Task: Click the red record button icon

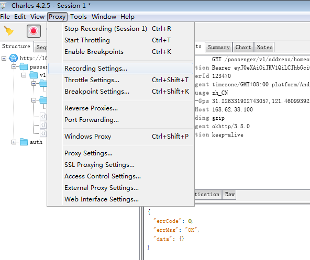Action: click(x=34, y=31)
